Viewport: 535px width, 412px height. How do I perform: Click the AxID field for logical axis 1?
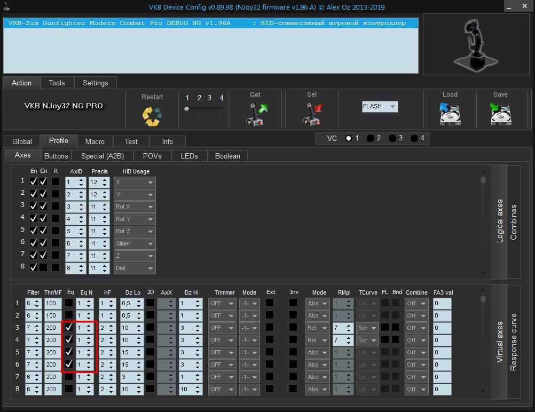click(75, 183)
